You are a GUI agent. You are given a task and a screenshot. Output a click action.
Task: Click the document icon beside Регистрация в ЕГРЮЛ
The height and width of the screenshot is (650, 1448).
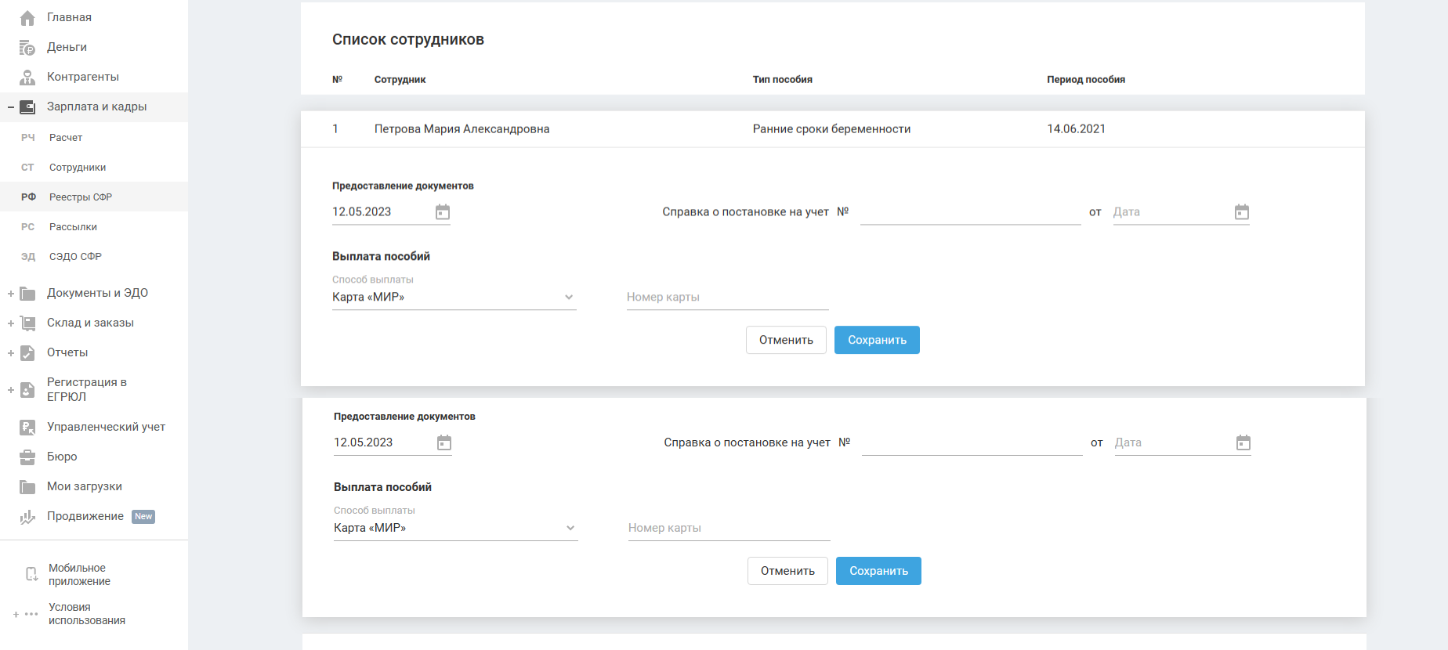[27, 390]
